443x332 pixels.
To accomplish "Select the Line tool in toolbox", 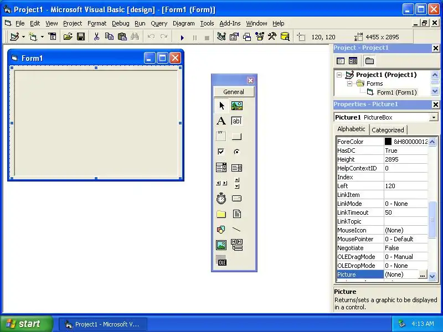I will coord(237,230).
